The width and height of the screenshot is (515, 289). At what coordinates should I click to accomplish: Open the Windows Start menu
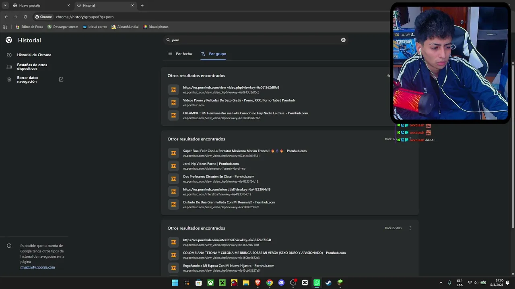(x=175, y=283)
